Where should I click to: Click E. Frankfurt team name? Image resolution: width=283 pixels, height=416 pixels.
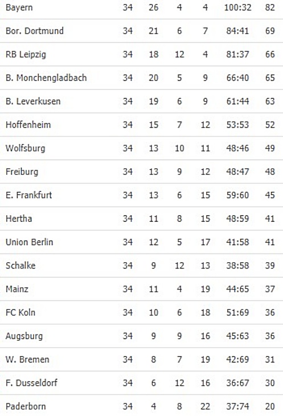[x=28, y=195]
